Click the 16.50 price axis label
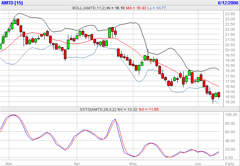 click(x=230, y=87)
